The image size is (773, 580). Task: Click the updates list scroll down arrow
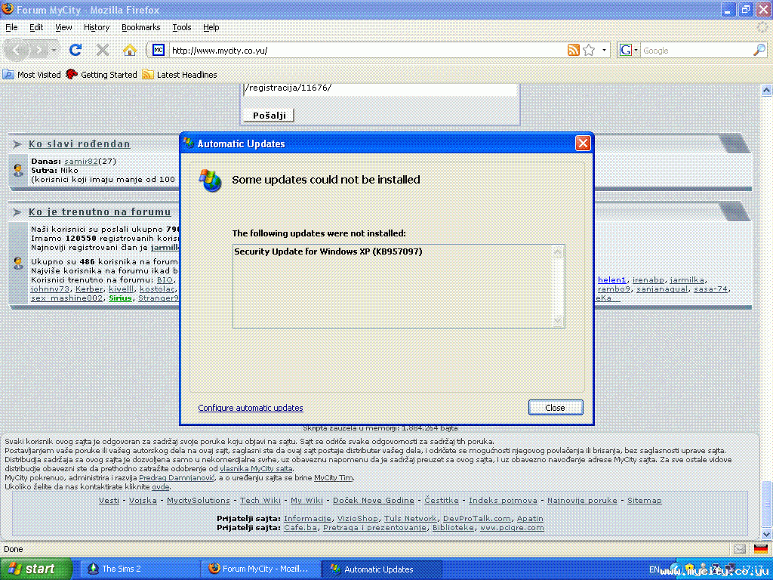pos(558,321)
